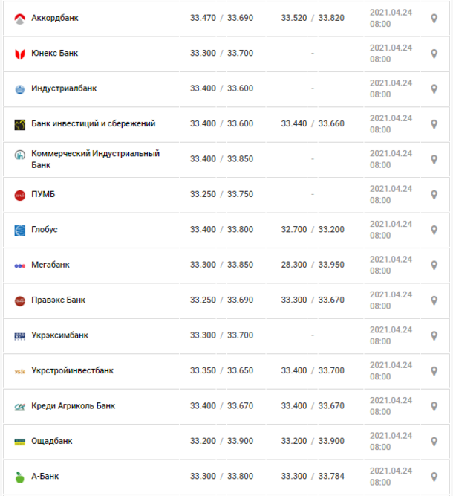Open the Аккордбанк bank link
Viewport: 453px width, 496px height.
[x=55, y=18]
